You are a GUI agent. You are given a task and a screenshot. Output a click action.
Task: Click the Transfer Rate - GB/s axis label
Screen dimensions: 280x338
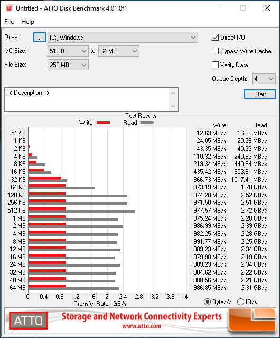[100, 304]
